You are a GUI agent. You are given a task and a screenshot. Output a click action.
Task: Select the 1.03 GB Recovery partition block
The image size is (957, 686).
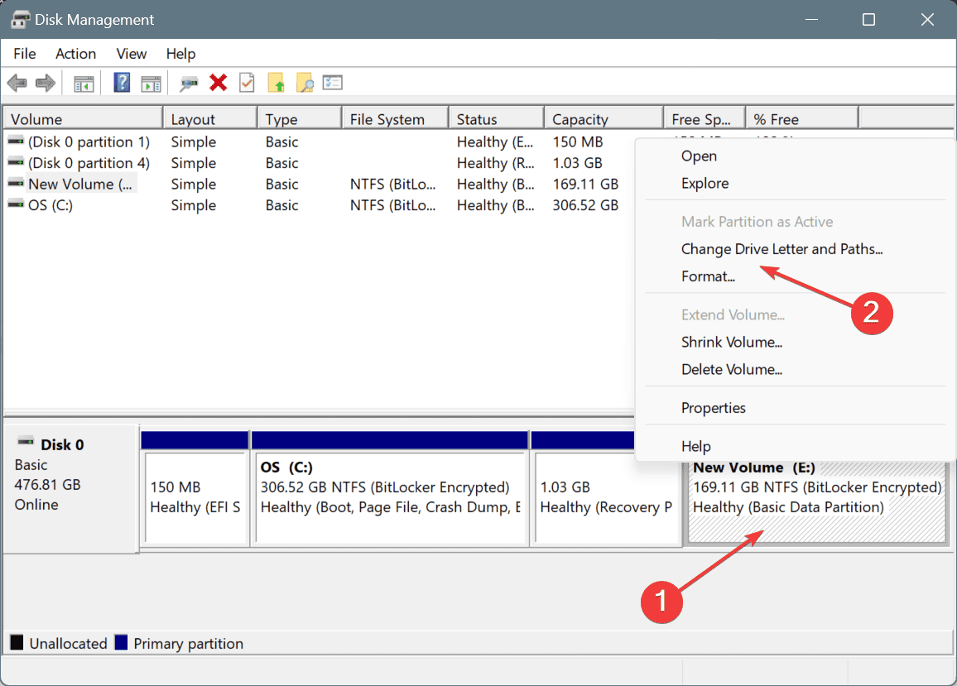607,497
